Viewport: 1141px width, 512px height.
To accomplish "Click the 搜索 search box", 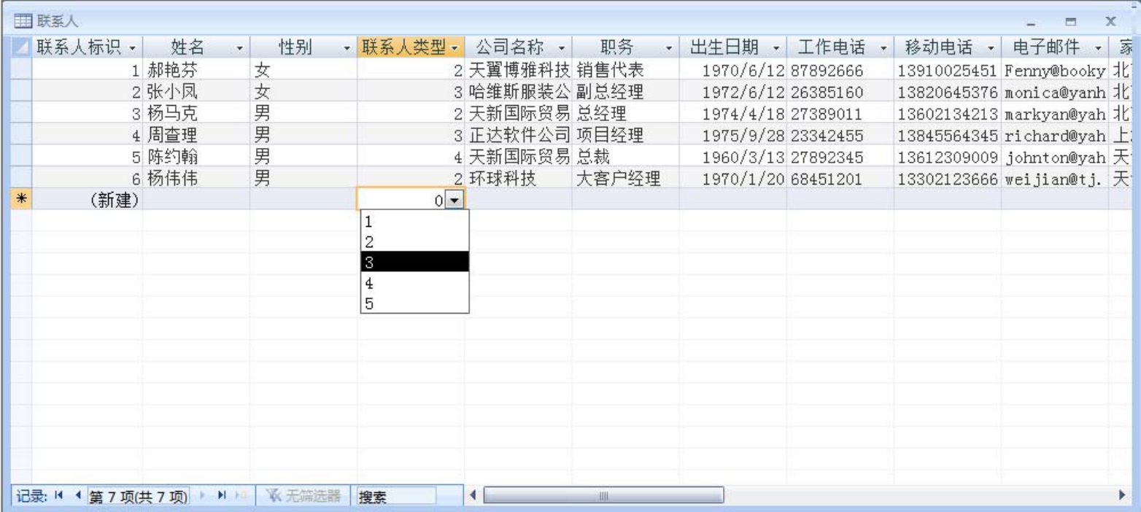I will (x=398, y=497).
